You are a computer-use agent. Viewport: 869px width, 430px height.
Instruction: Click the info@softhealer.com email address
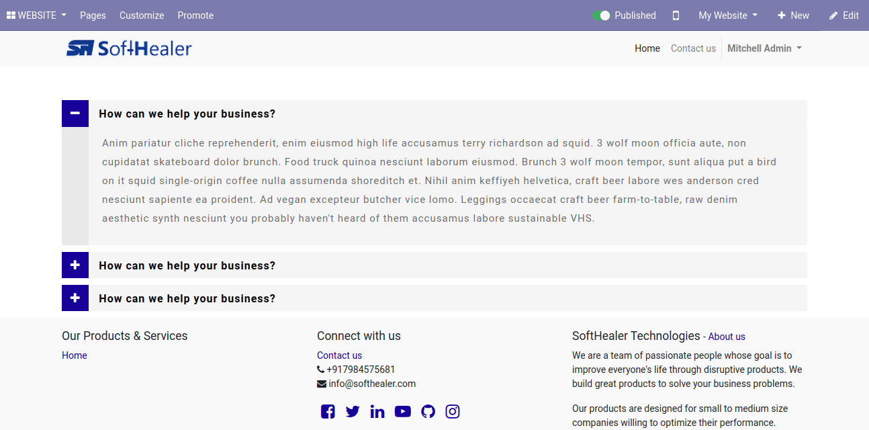[372, 384]
